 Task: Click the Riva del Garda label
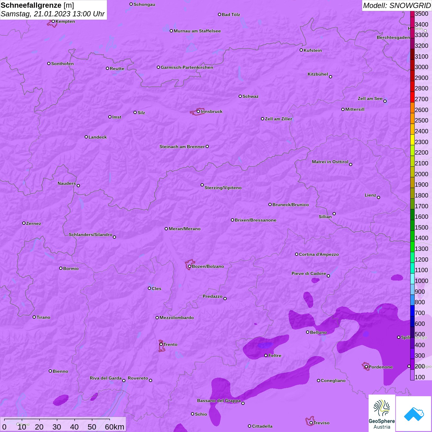pos(106,378)
